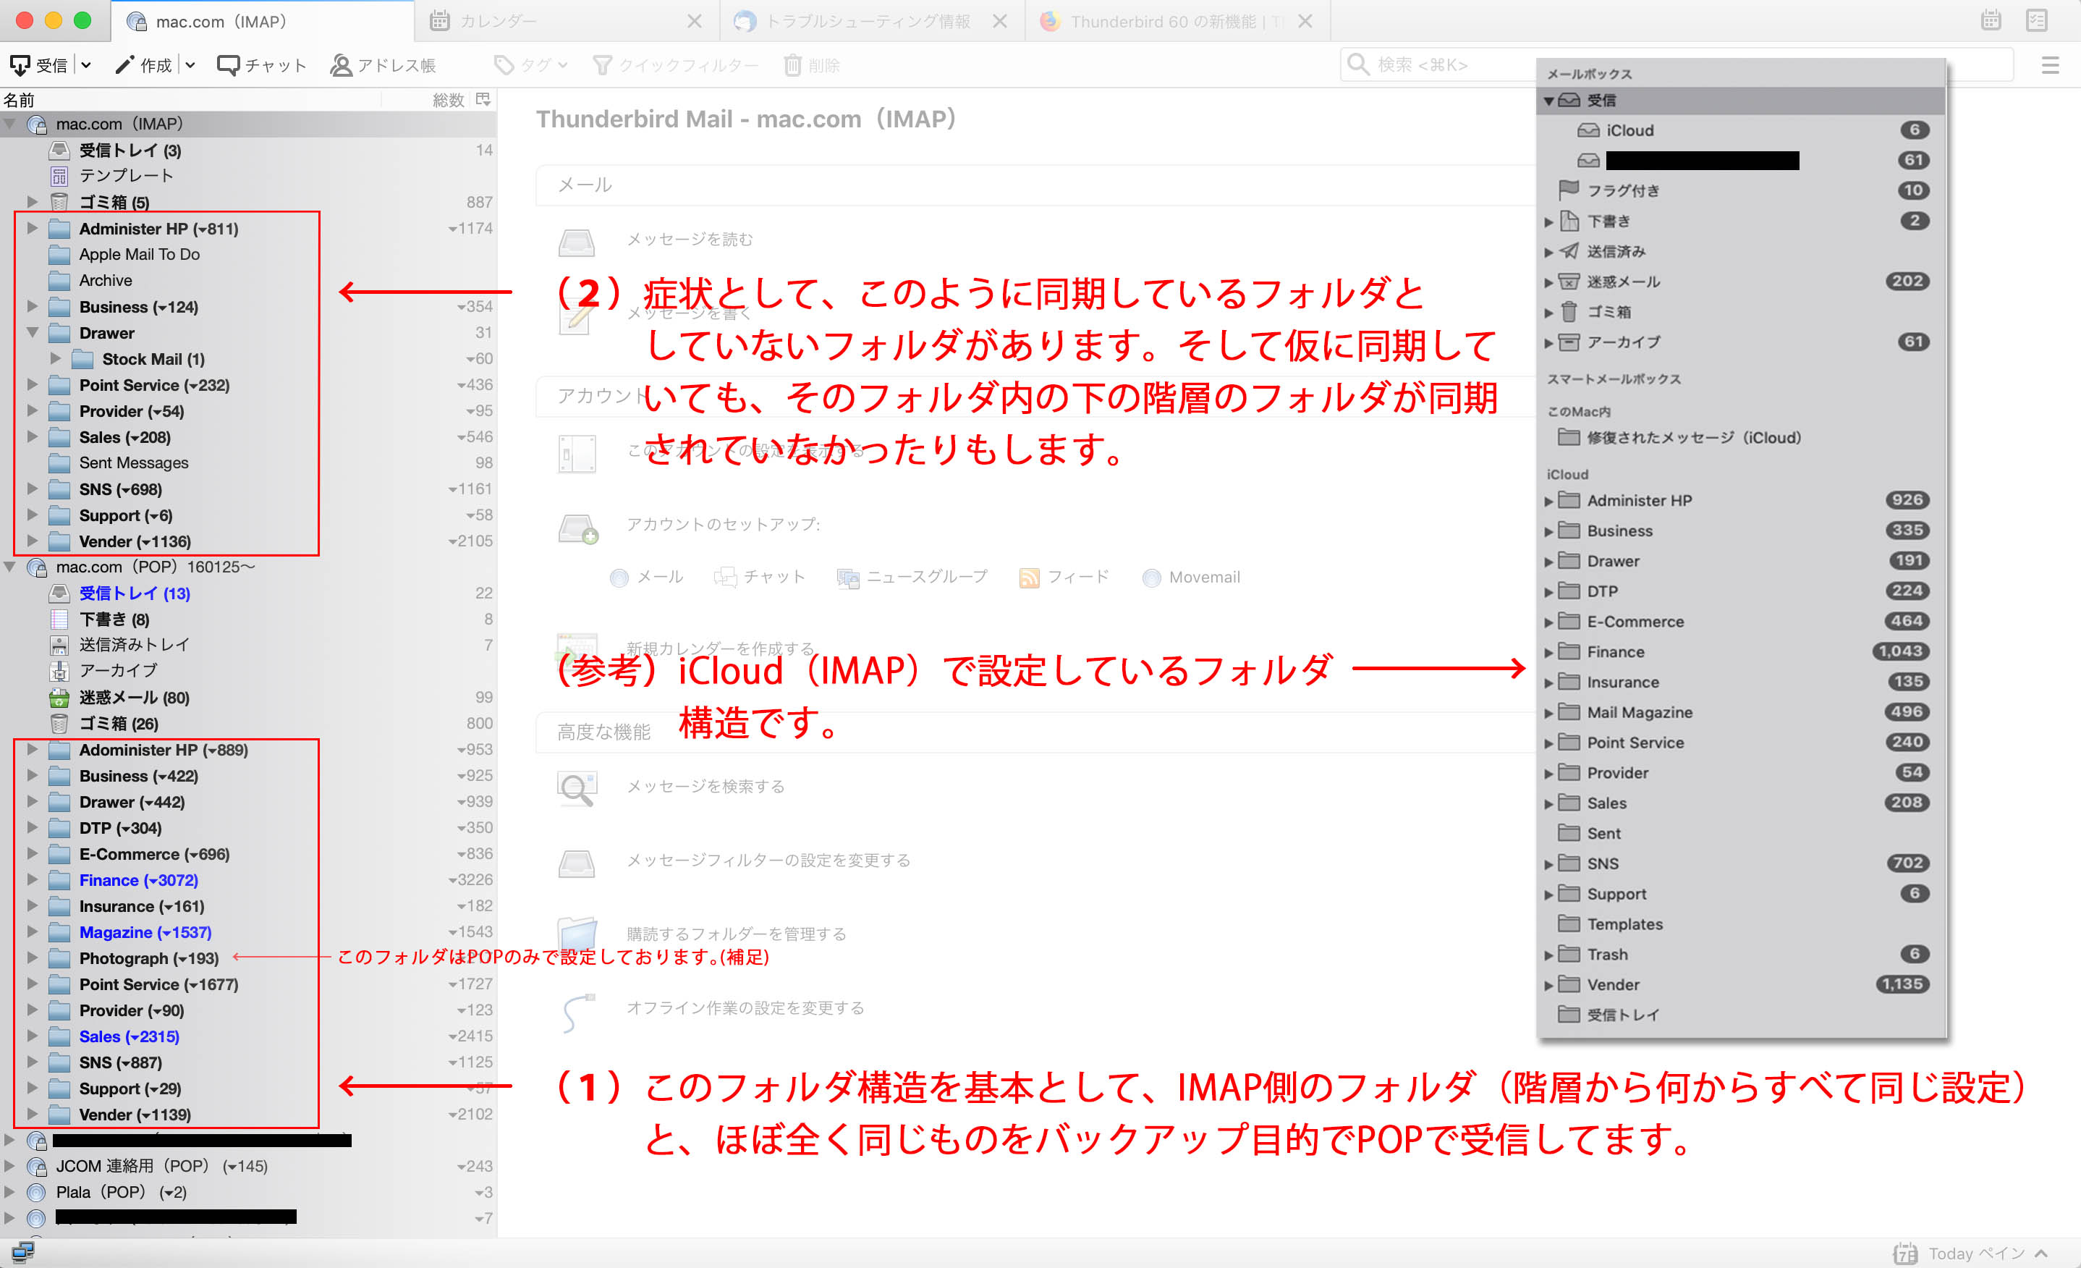Open the アドレス帳 address book
The image size is (2081, 1268).
coord(383,65)
